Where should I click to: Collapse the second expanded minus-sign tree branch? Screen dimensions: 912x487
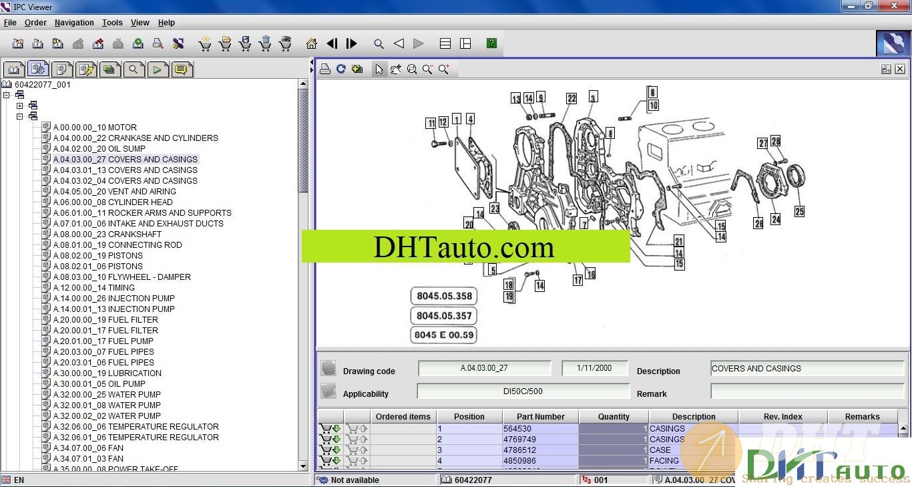click(x=20, y=116)
